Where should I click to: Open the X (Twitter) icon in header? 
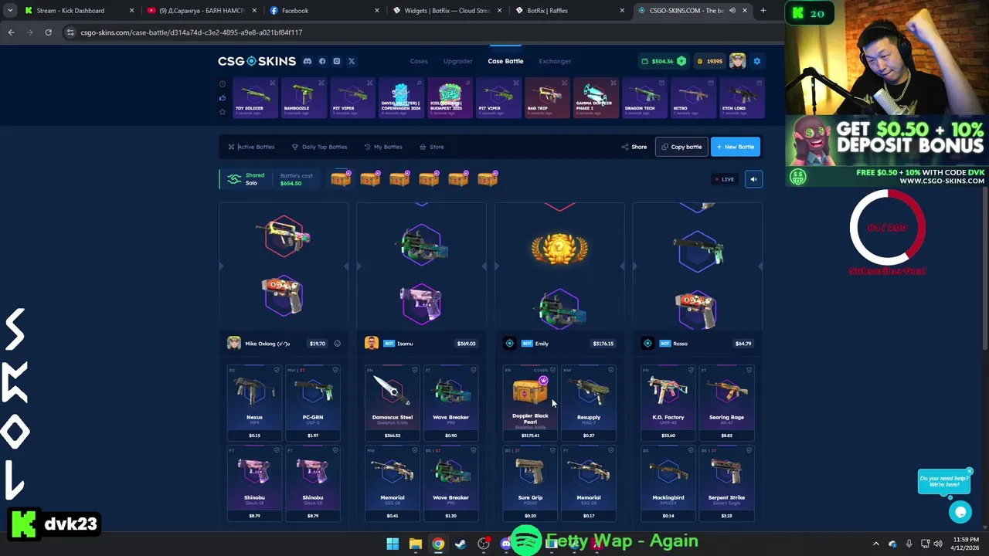351,61
